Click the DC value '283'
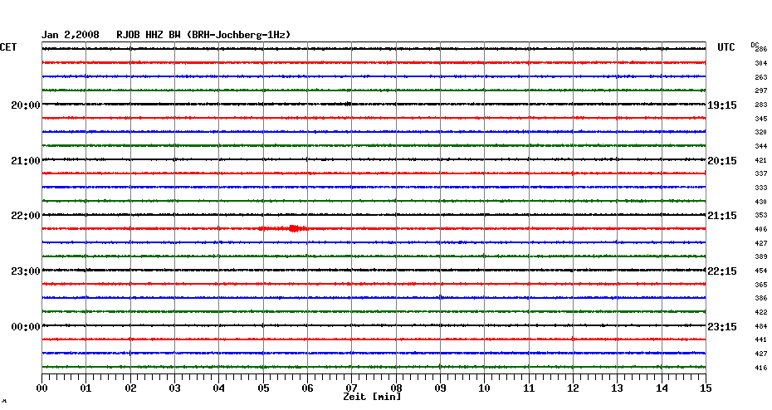The width and height of the screenshot is (772, 410). (761, 105)
